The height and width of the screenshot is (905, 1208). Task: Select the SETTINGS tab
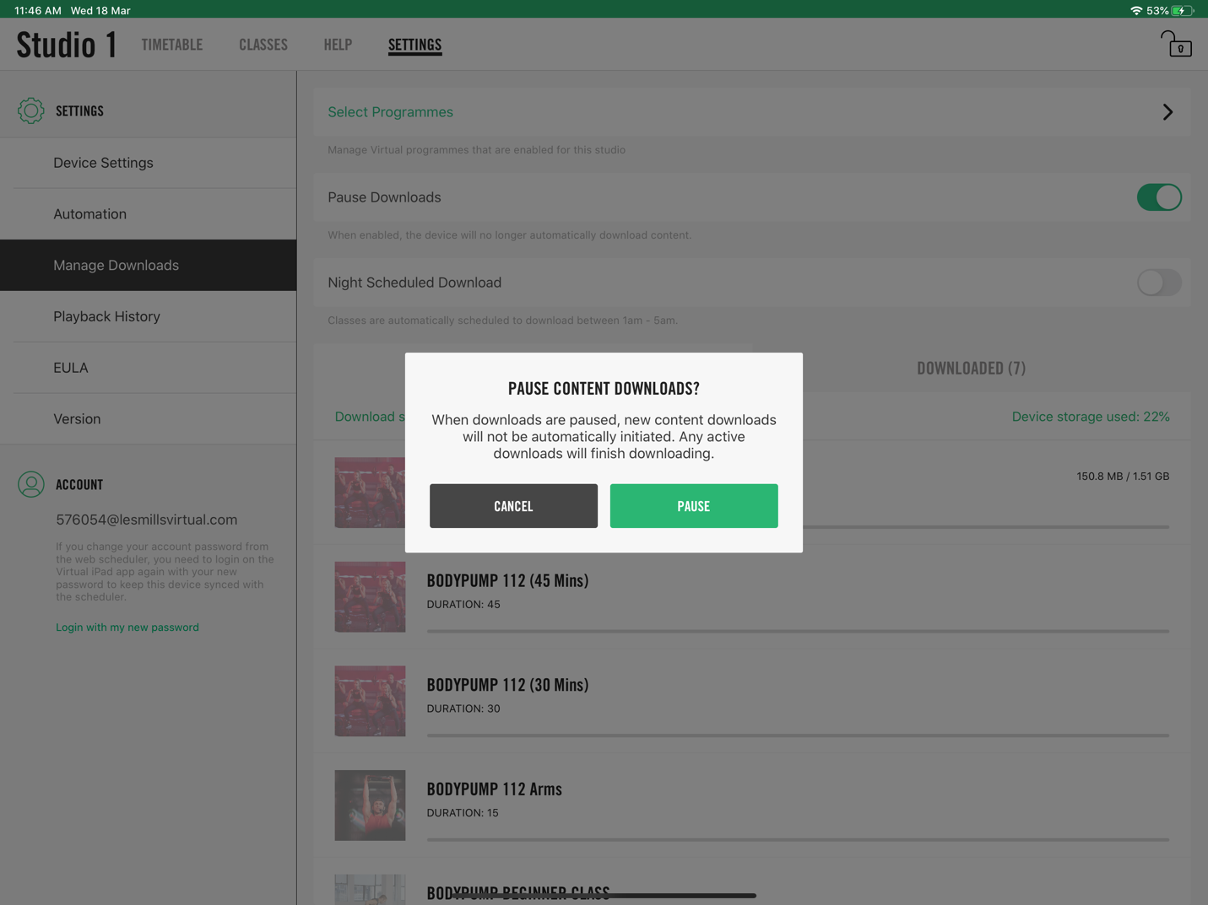414,45
